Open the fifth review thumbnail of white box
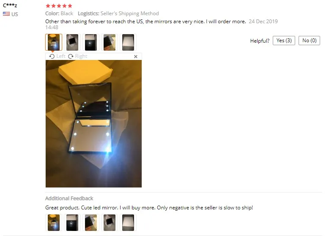The image size is (329, 236). tap(128, 42)
